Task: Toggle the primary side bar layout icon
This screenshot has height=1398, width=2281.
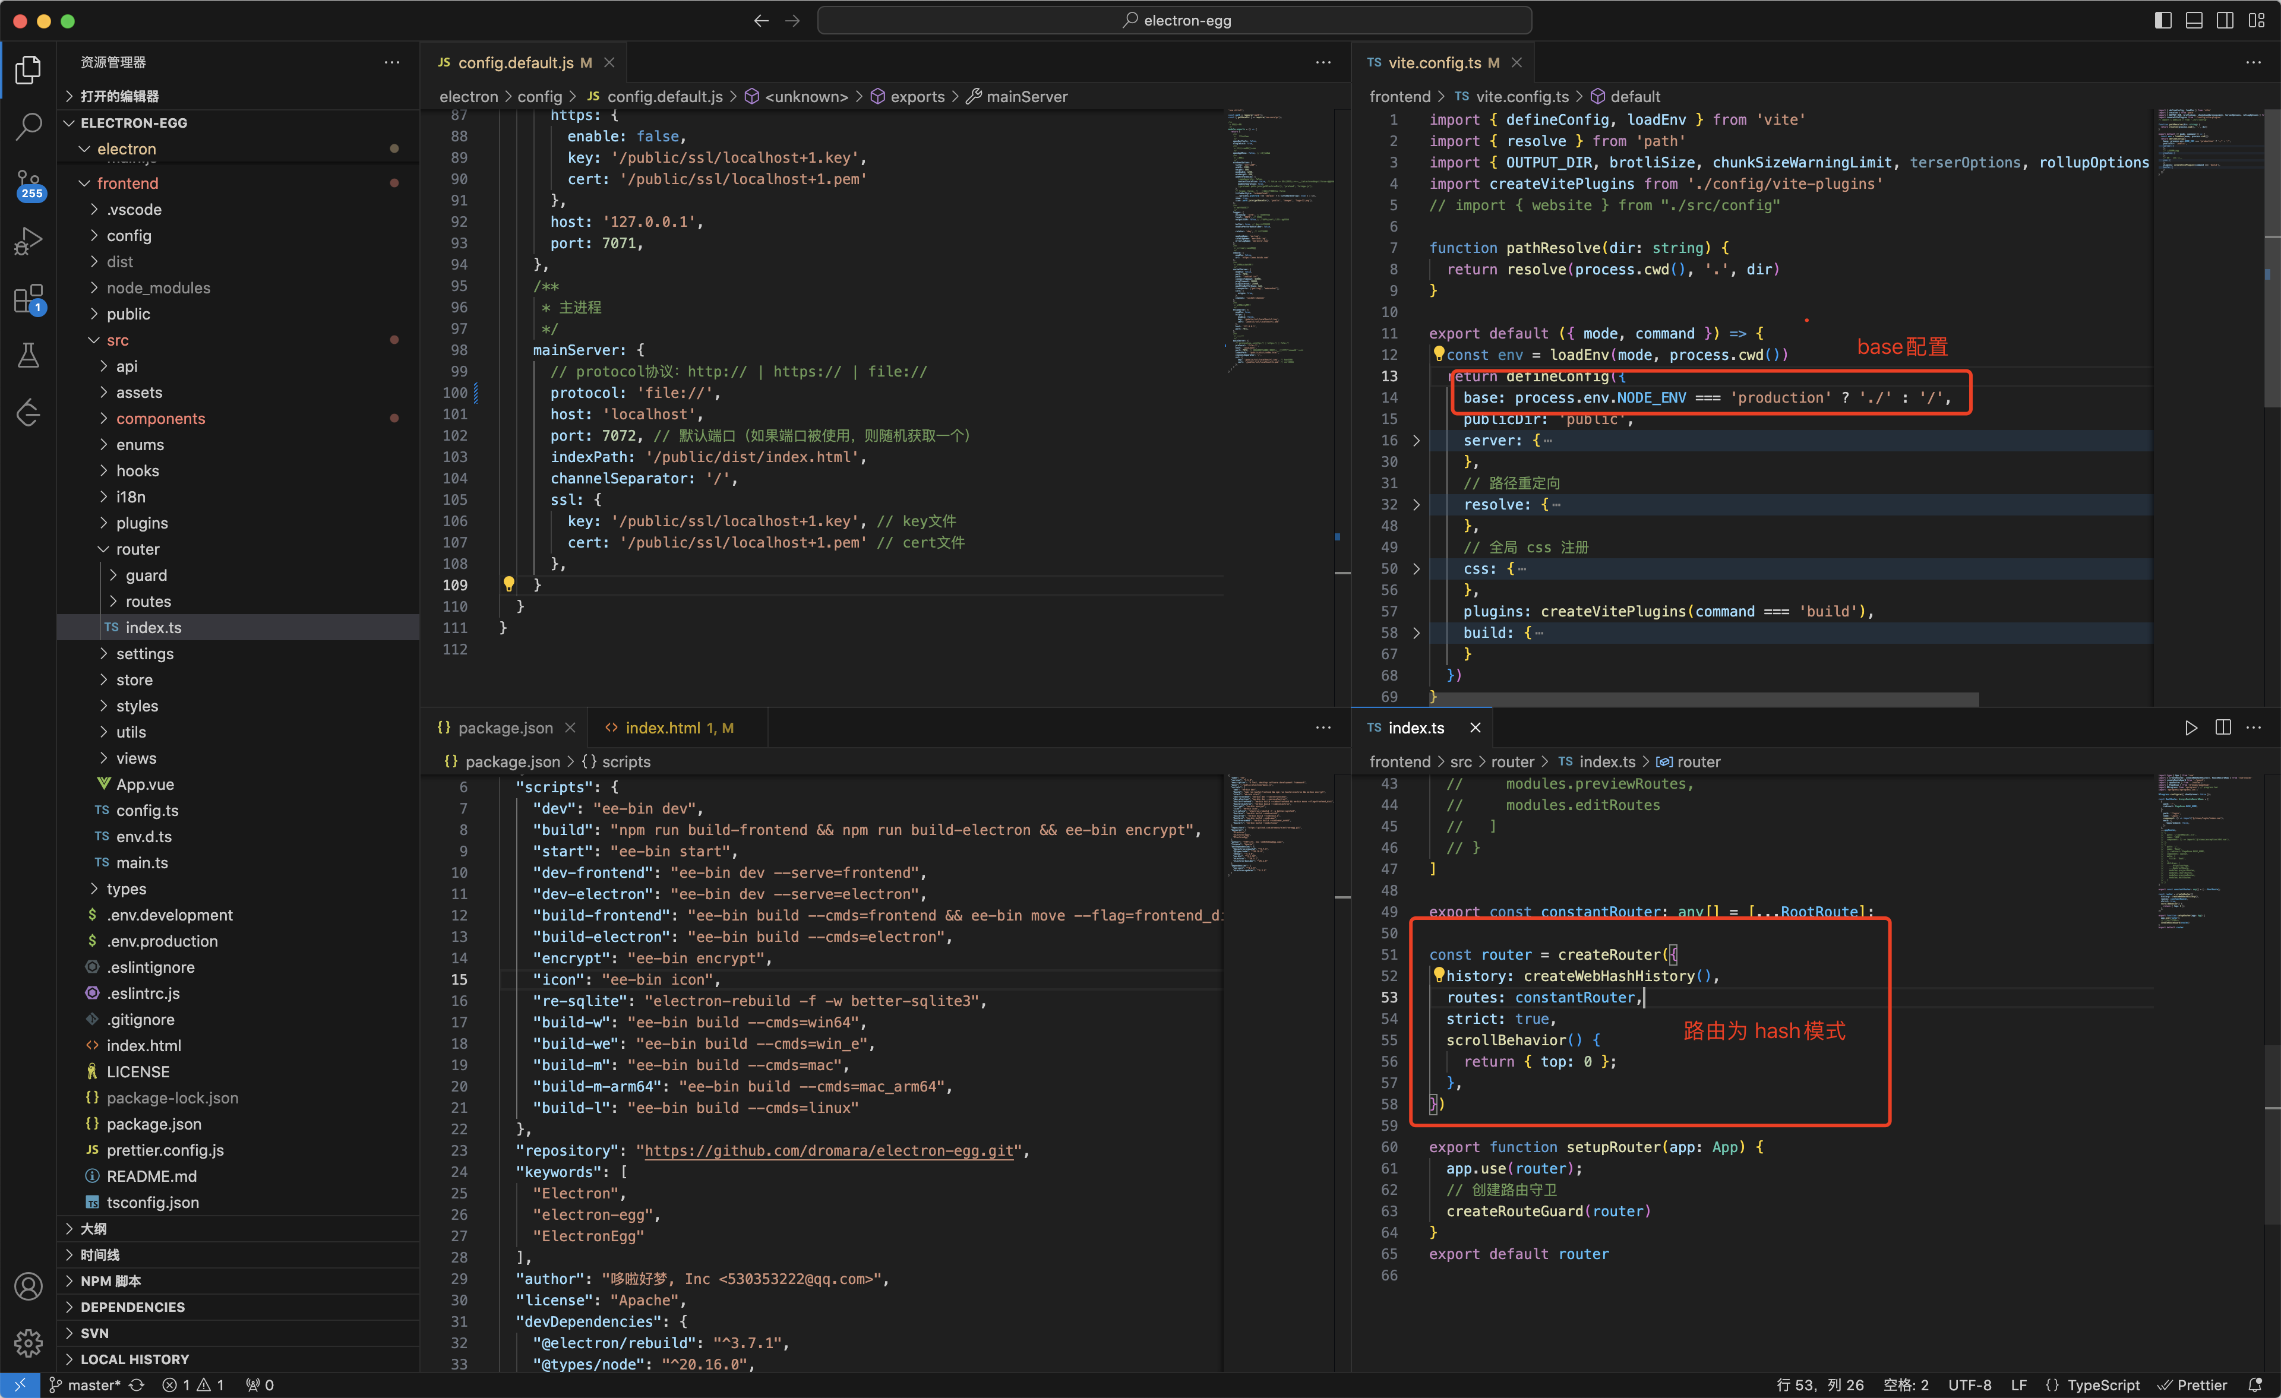Action: point(2163,20)
